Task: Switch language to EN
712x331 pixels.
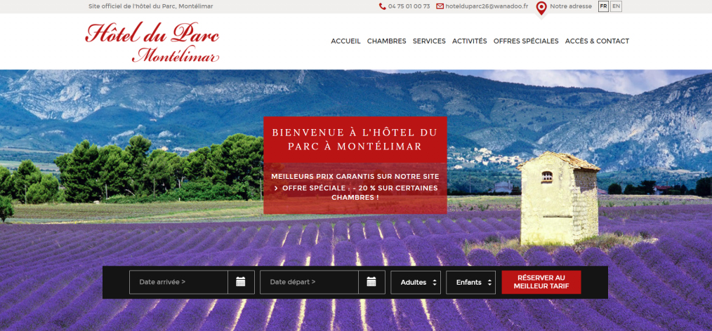Action: tap(616, 6)
